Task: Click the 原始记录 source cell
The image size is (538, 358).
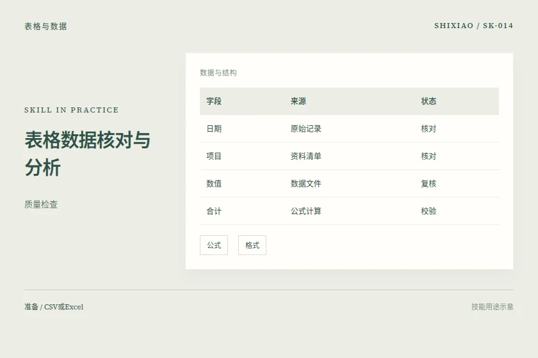Action: [306, 128]
